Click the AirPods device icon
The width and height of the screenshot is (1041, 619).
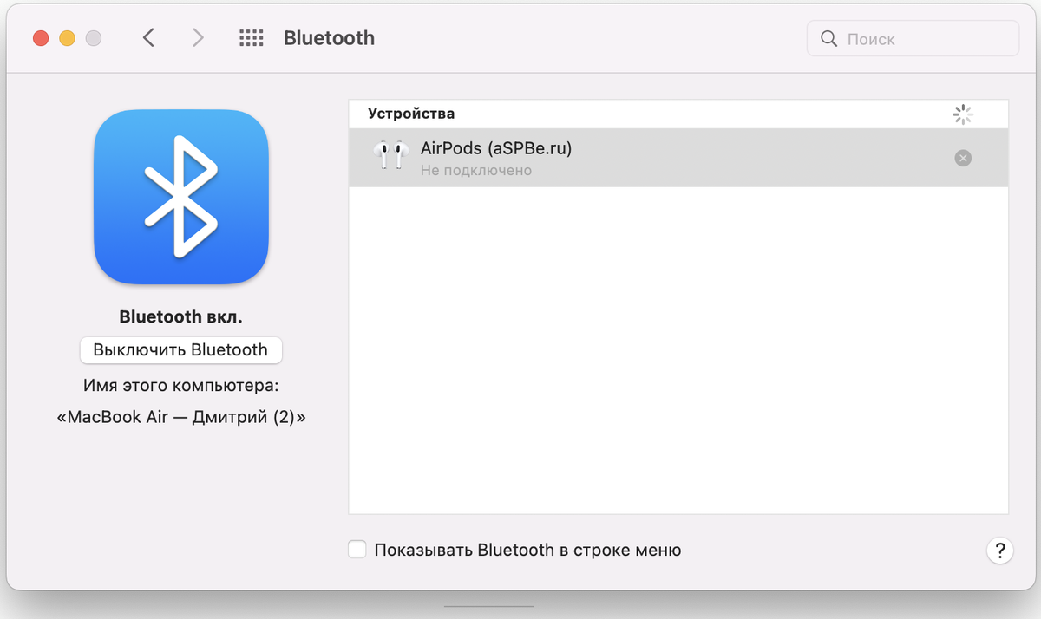pyautogui.click(x=390, y=157)
